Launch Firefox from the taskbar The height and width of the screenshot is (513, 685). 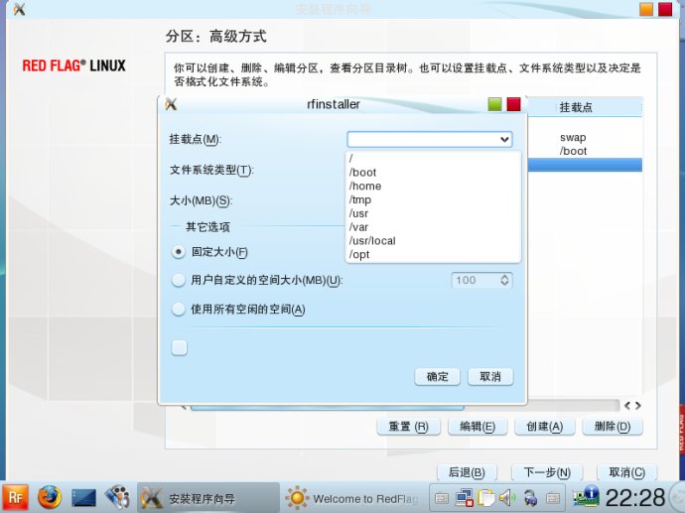(x=50, y=496)
